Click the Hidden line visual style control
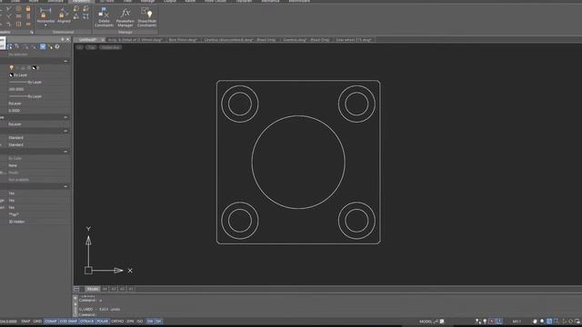The width and height of the screenshot is (582, 327). pos(110,47)
